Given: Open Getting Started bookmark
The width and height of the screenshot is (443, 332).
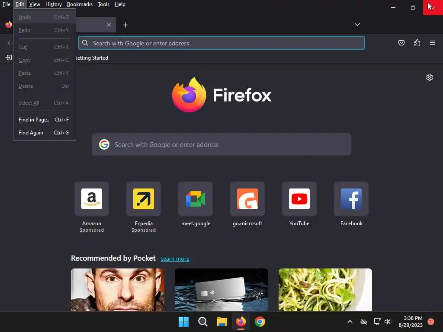Looking at the screenshot, I should click(92, 58).
